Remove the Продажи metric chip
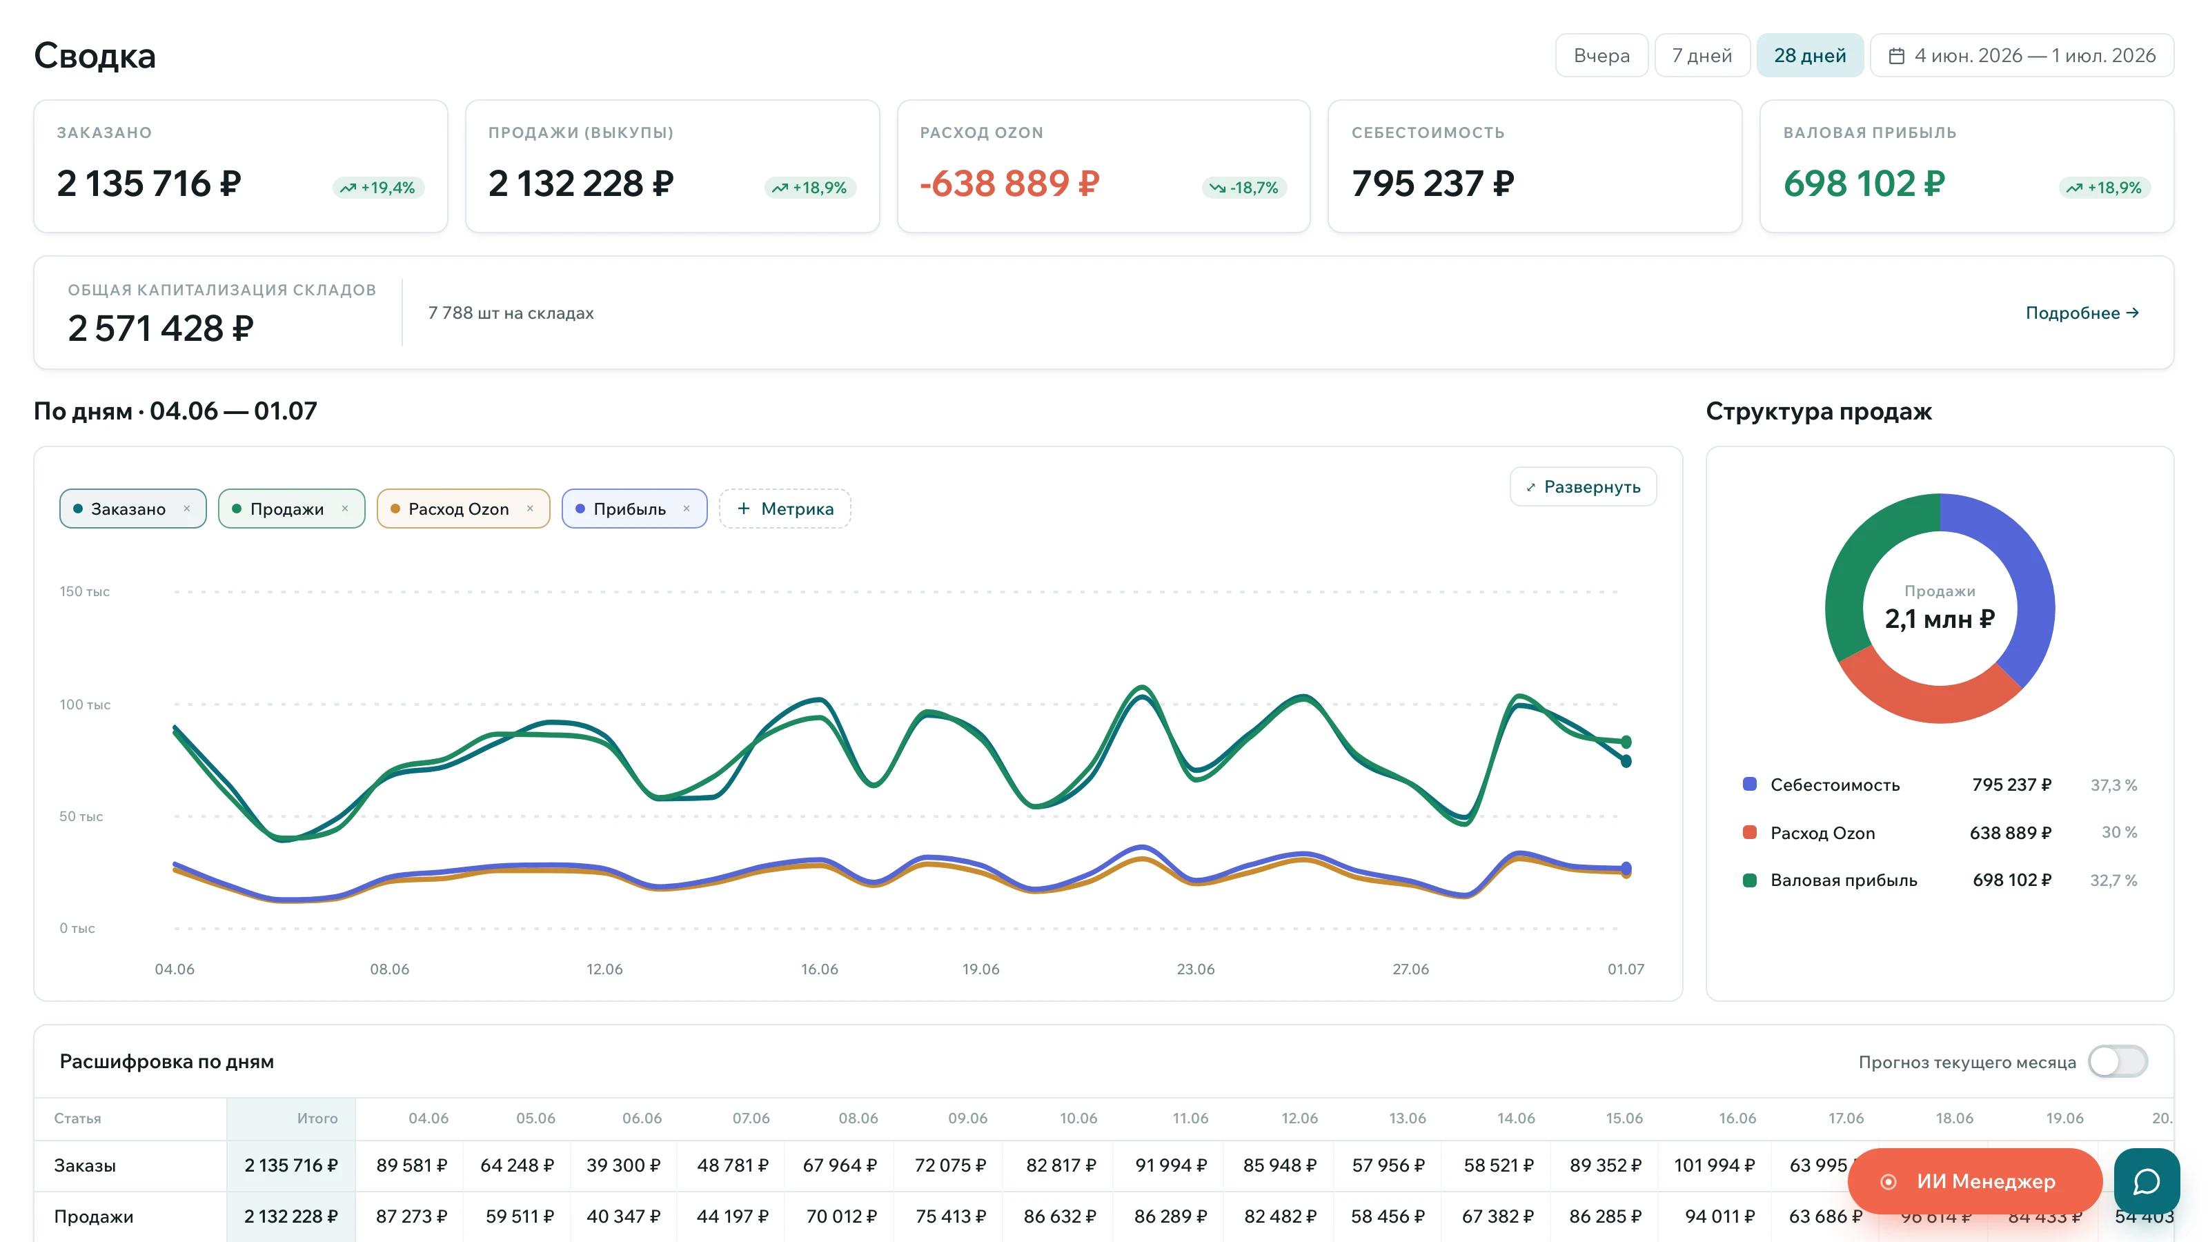The height and width of the screenshot is (1242, 2208). click(x=344, y=509)
